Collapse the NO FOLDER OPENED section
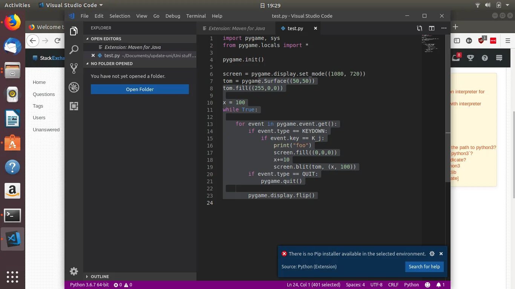 point(140,64)
